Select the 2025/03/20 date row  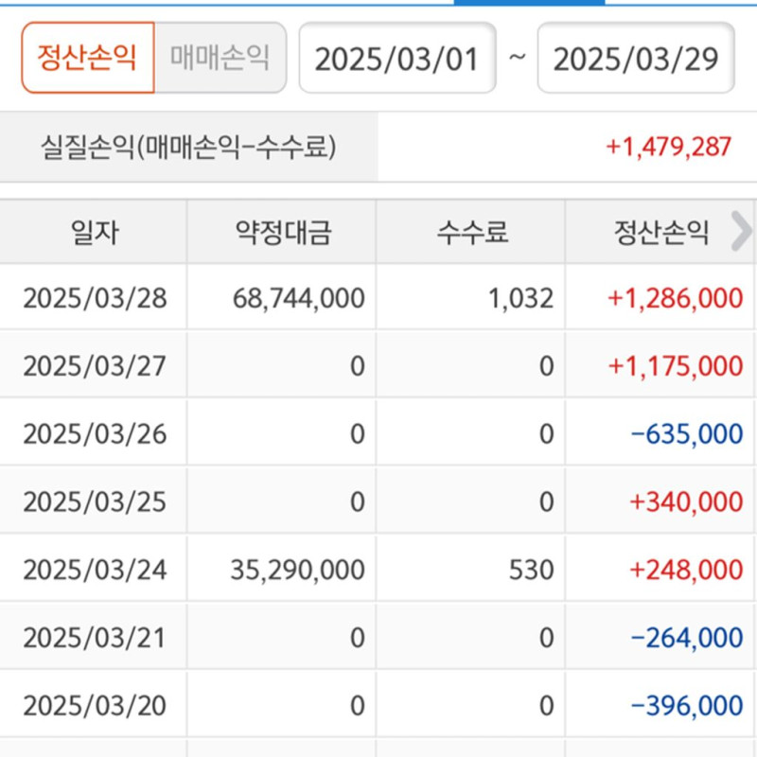(95, 706)
